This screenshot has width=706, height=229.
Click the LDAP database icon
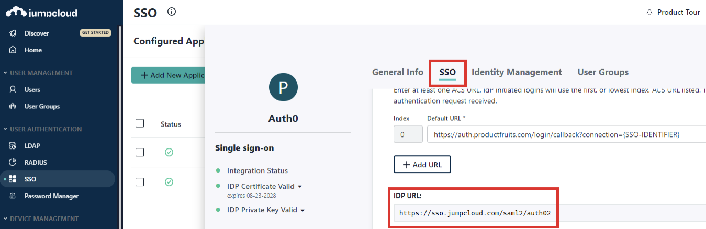tap(13, 145)
